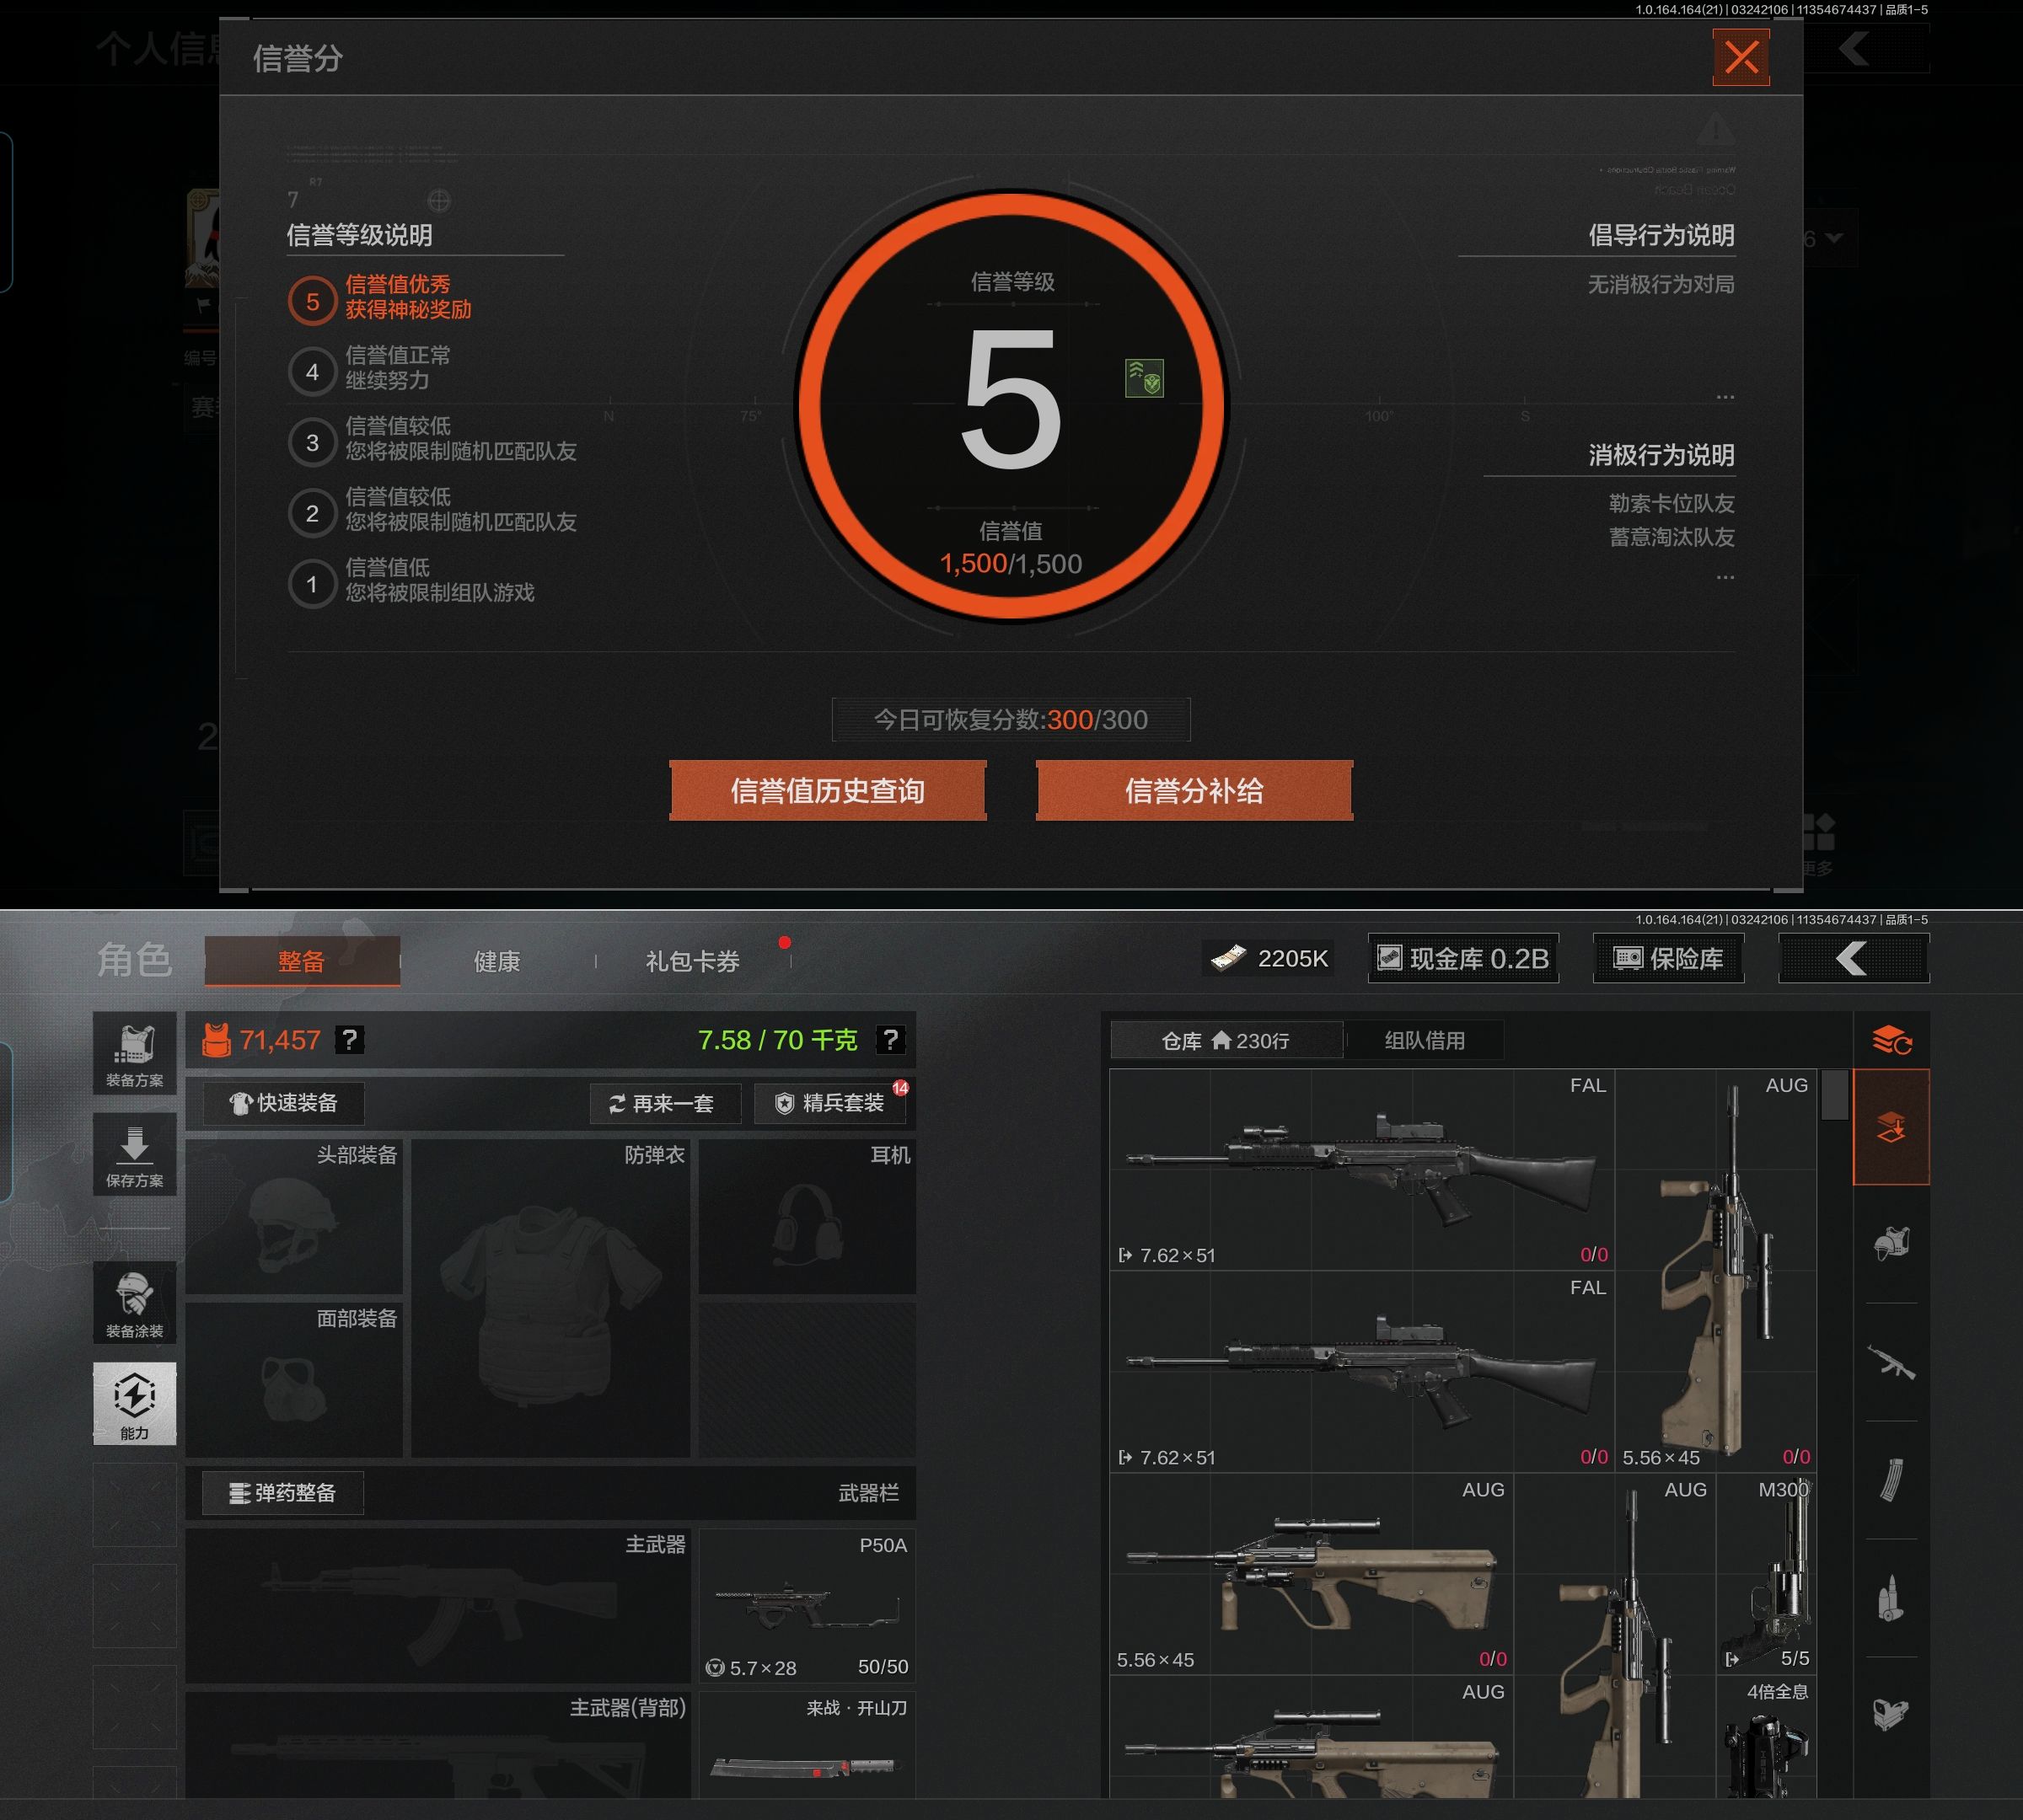The image size is (2023, 1820).
Task: Open the 装备方案 loadout plan icon
Action: click(134, 1053)
